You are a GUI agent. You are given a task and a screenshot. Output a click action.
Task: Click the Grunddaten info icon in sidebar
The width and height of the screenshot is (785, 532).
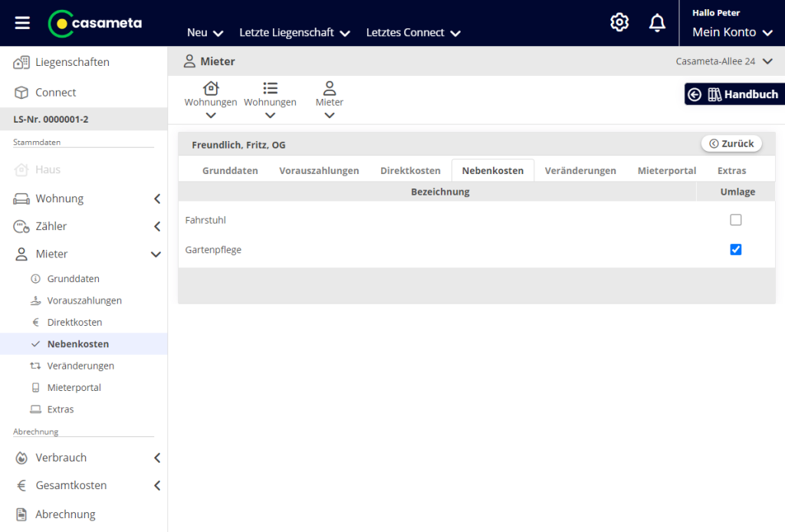(35, 279)
